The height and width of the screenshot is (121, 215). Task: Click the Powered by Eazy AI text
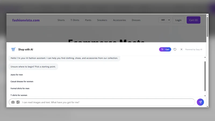point(193,49)
